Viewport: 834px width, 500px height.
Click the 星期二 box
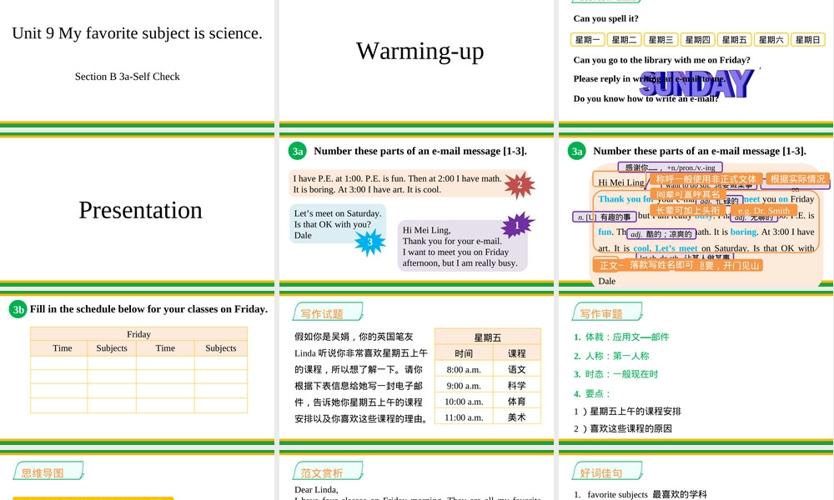[x=624, y=39]
